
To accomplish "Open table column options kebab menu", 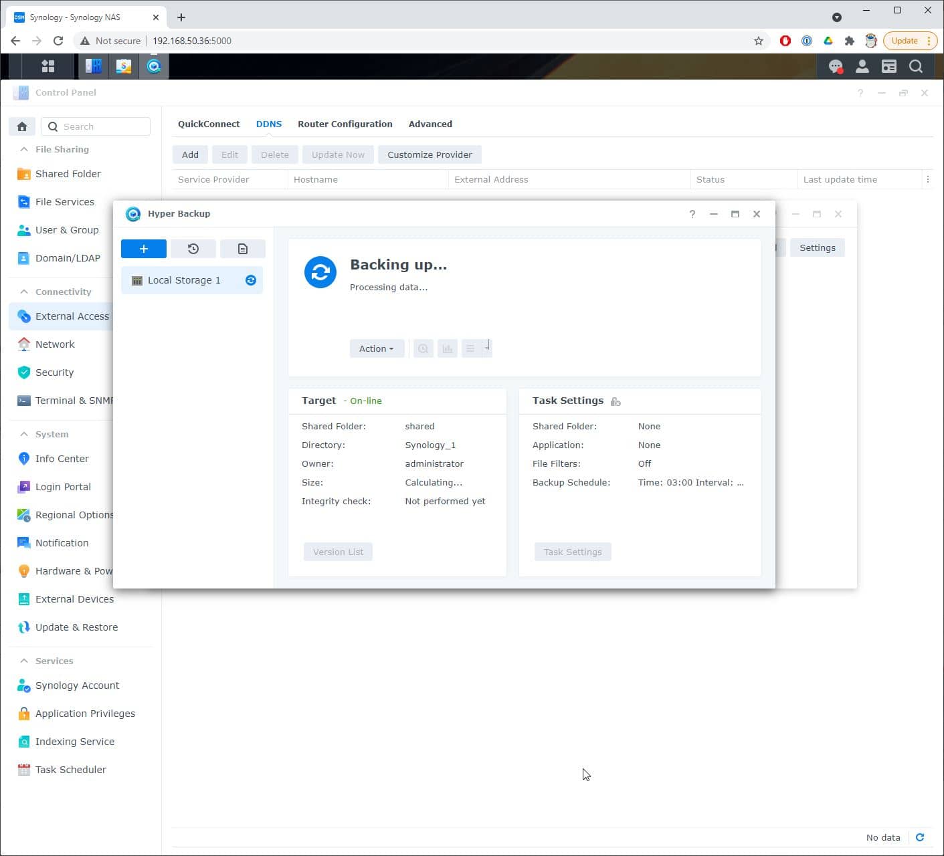I will pos(927,179).
